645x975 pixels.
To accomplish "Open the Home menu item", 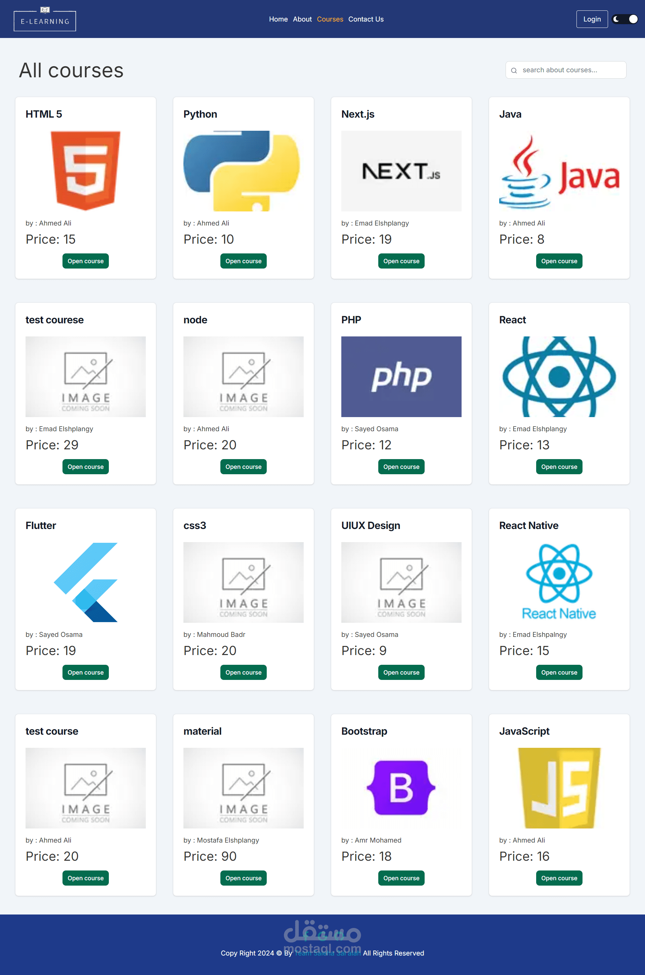I will pyautogui.click(x=278, y=19).
